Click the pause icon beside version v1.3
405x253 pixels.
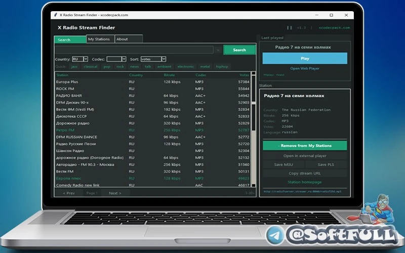[290, 28]
